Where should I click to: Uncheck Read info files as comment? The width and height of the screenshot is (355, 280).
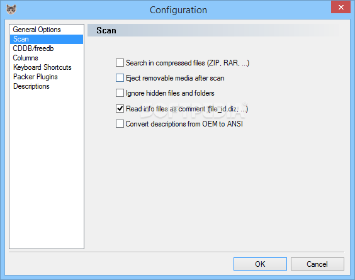point(120,109)
